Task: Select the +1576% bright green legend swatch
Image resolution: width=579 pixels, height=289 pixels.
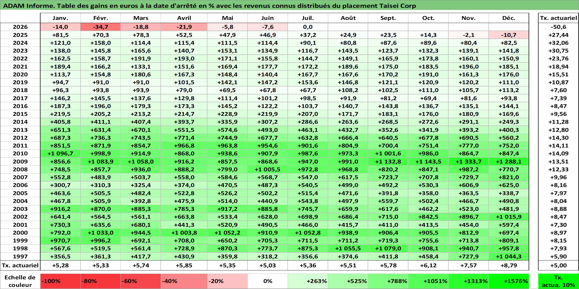Action: point(509,281)
